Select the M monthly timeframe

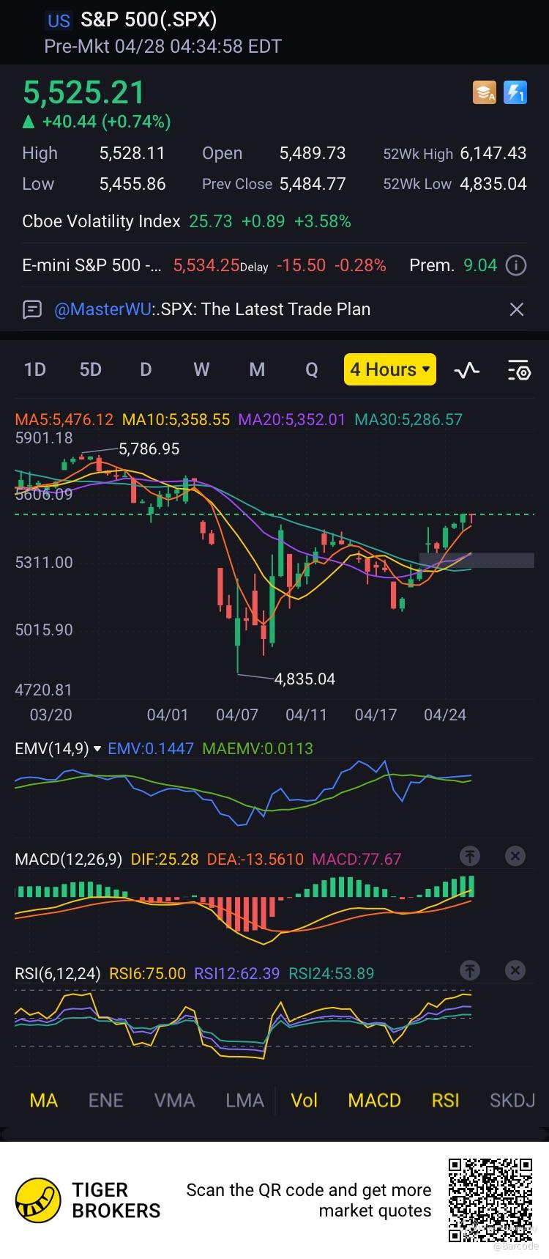[257, 369]
